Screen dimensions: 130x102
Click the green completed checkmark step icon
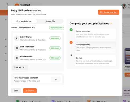click(x=71, y=30)
